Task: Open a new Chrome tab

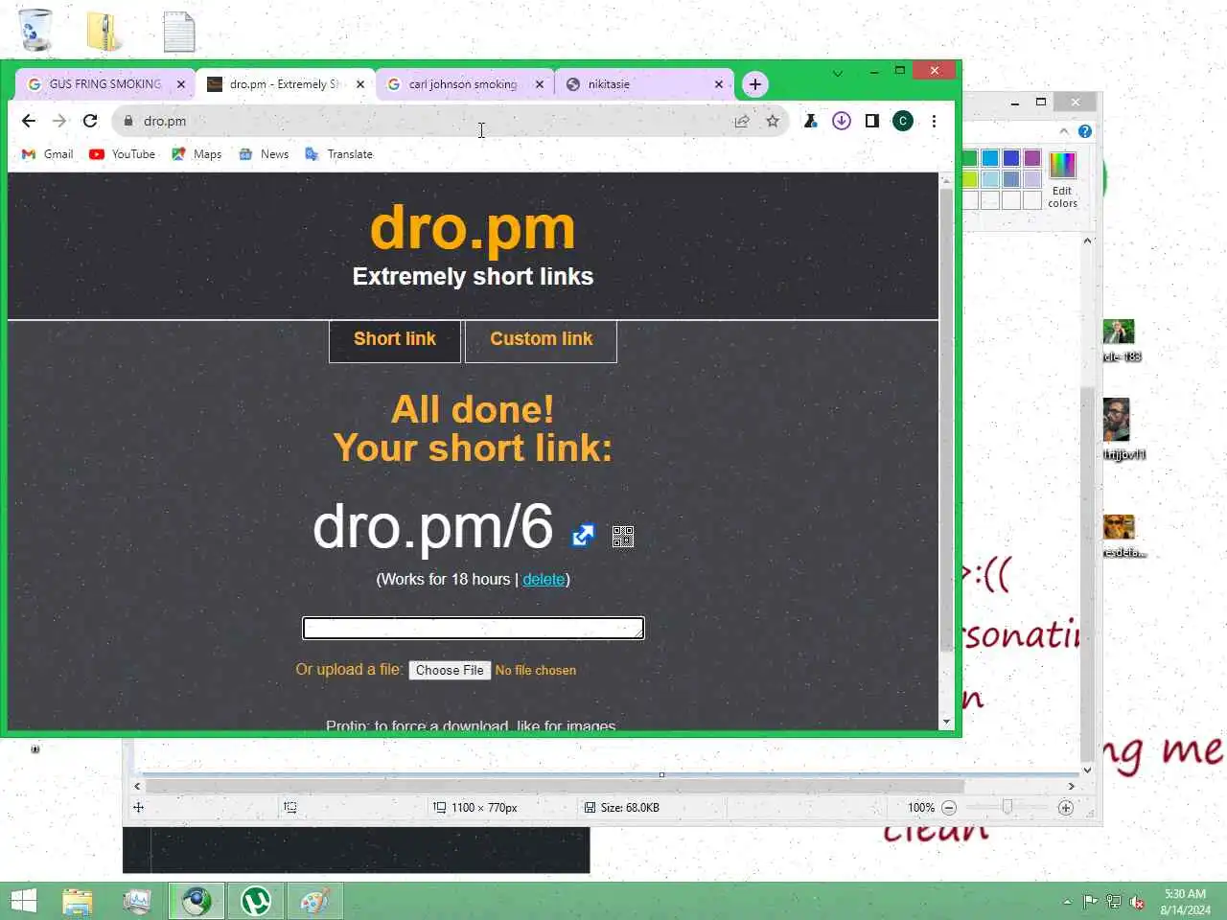Action: point(755,84)
